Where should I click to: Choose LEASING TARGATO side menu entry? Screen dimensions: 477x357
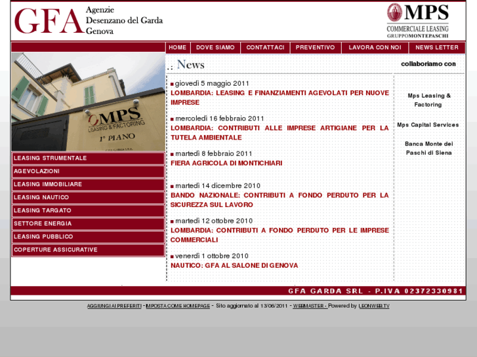tap(88, 210)
